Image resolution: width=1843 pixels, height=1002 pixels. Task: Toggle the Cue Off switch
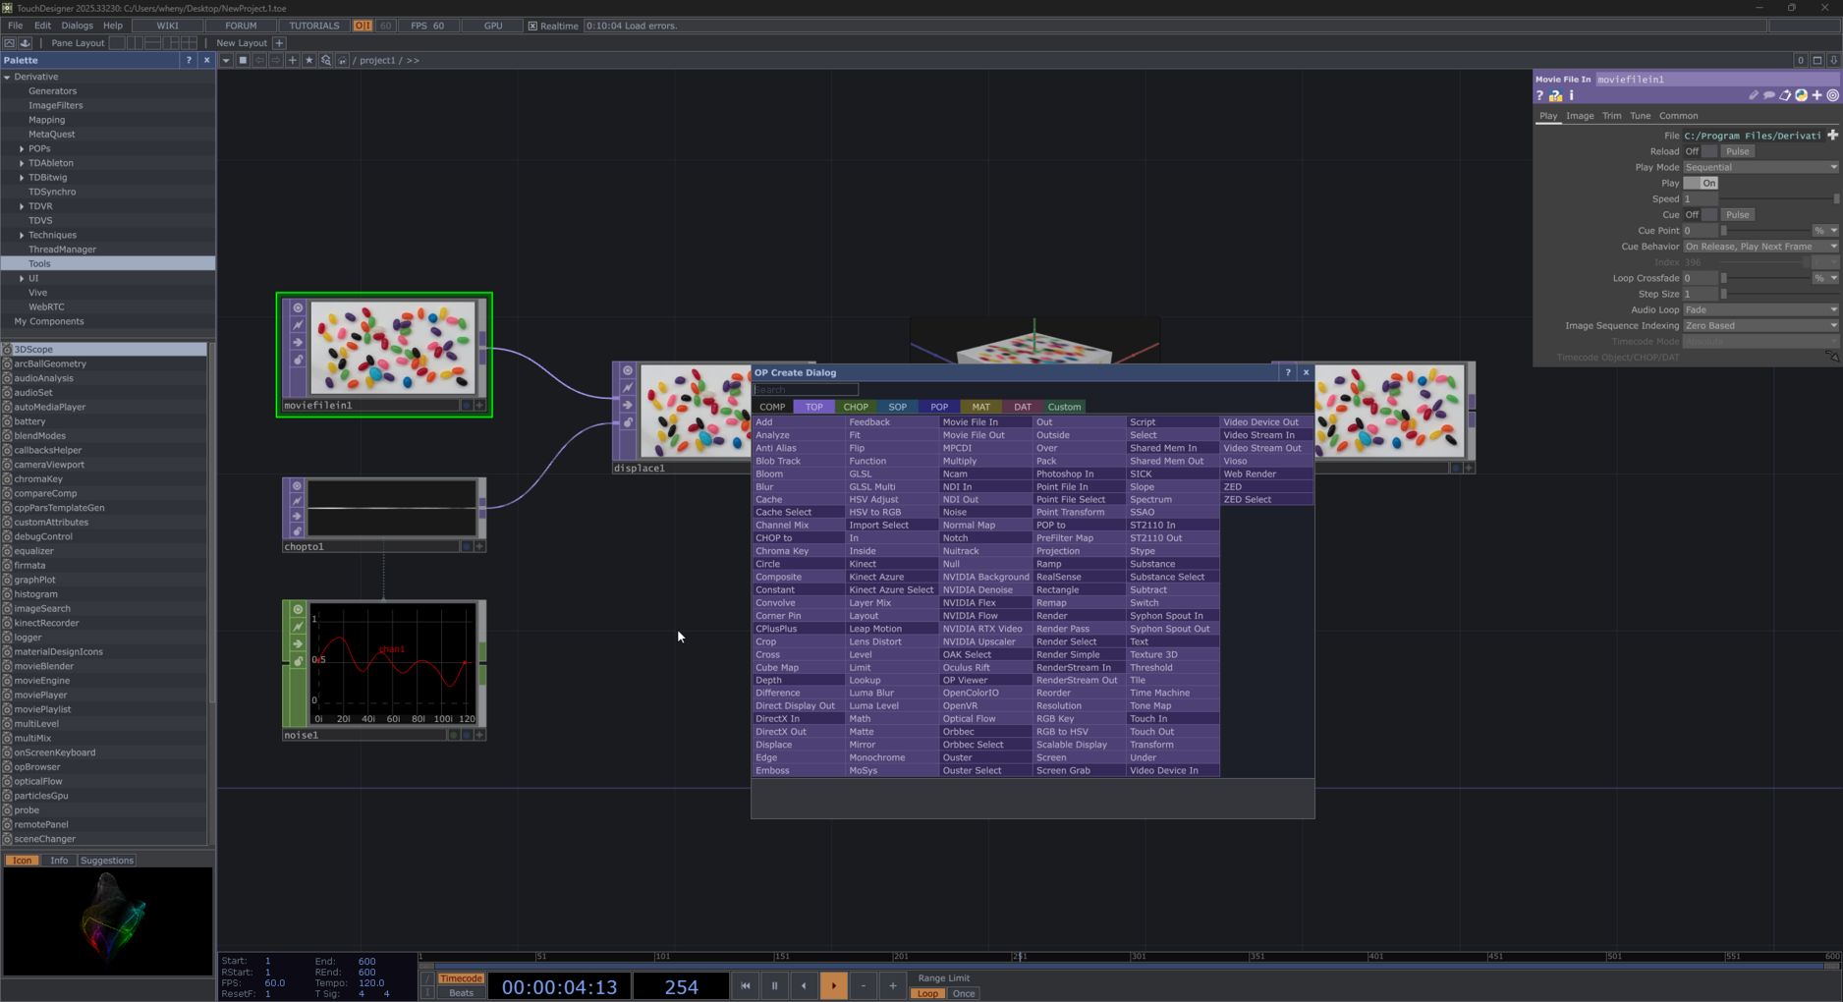coord(1701,214)
